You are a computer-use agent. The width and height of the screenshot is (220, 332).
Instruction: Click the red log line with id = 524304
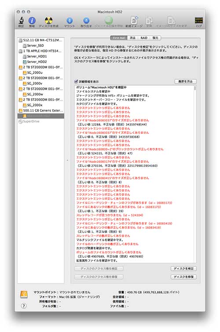(110, 215)
